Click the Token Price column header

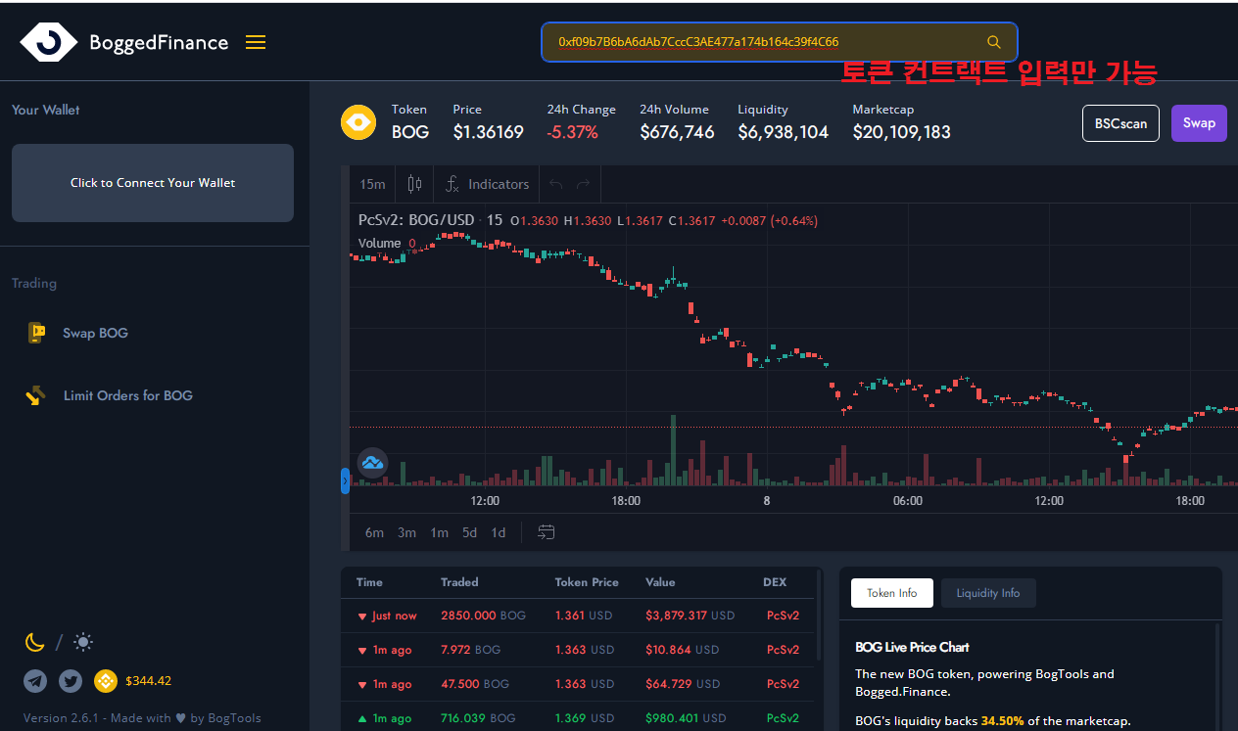[x=587, y=582]
